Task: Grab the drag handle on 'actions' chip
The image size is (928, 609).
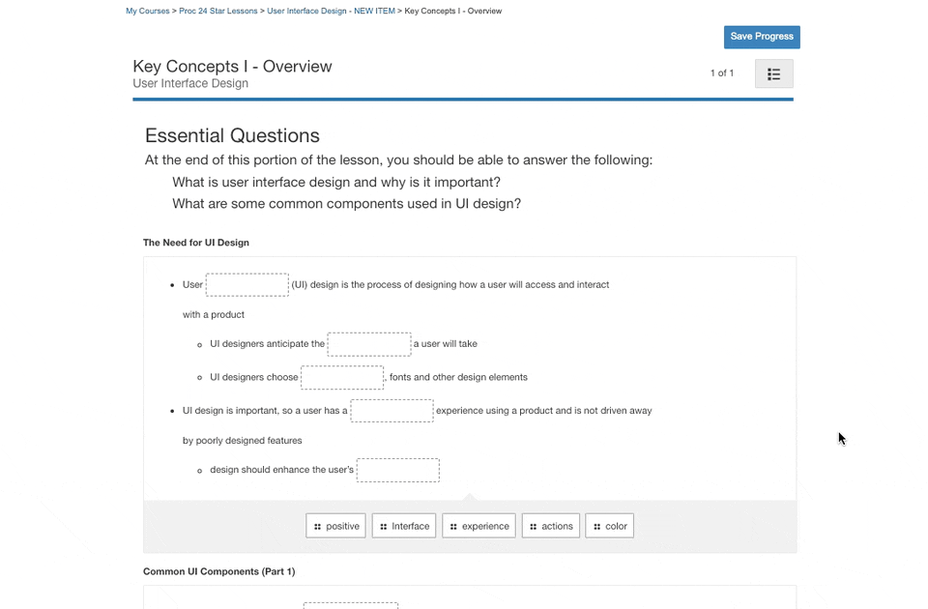Action: 534,527
